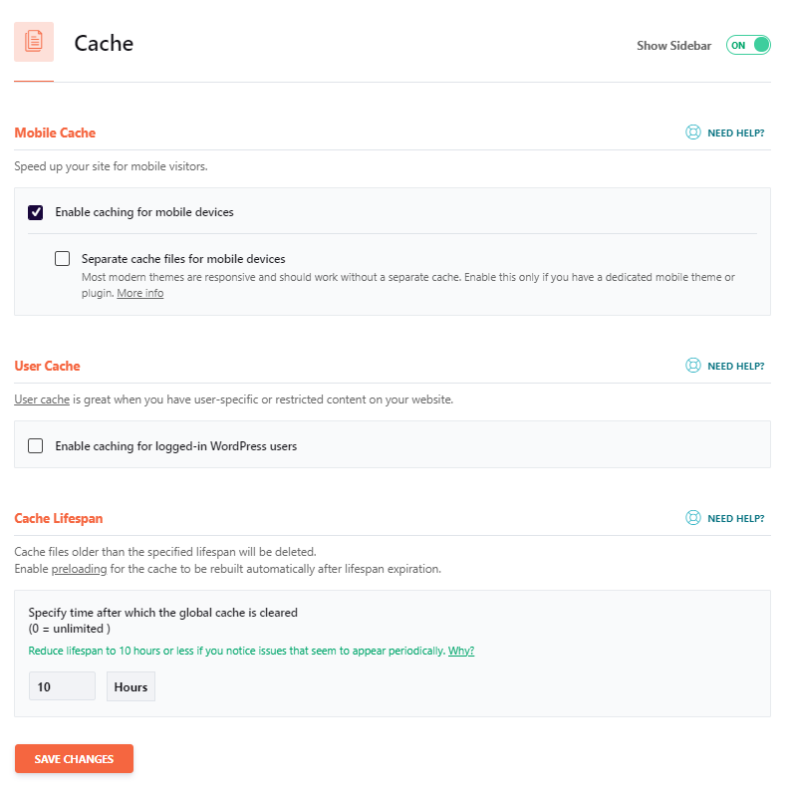Image resolution: width=789 pixels, height=794 pixels.
Task: Open the More info link
Action: pyautogui.click(x=140, y=293)
